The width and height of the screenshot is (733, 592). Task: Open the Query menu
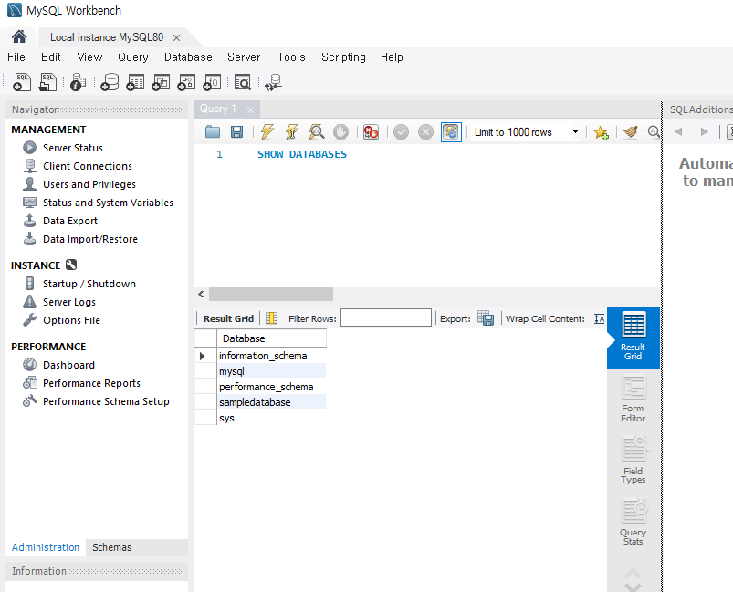coord(132,57)
